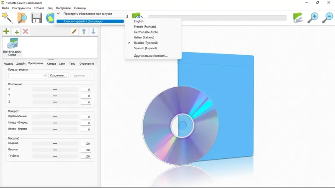The image size is (335, 188).
Task: Zoom out with the minus magnifier
Action: point(327,18)
